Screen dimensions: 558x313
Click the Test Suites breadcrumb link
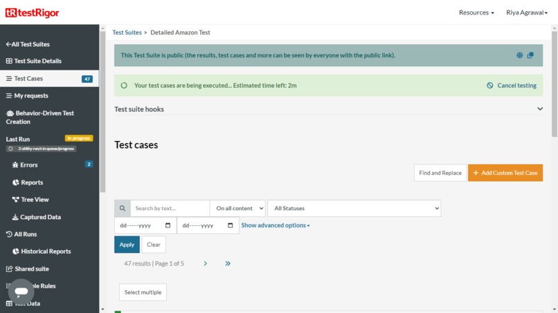tap(127, 32)
